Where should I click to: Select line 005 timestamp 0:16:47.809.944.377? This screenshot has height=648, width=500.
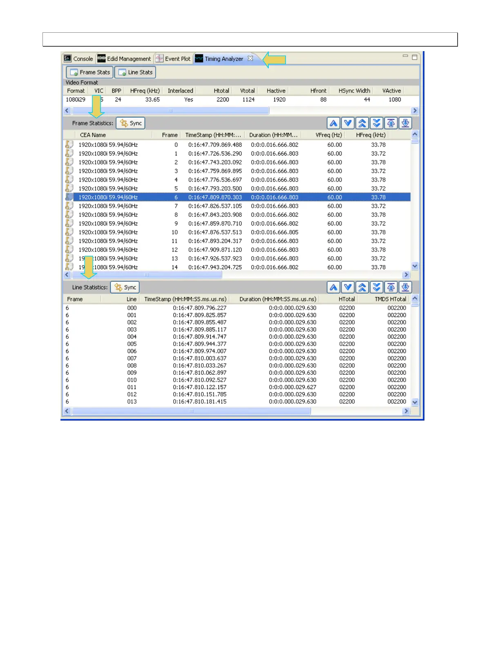(199, 344)
